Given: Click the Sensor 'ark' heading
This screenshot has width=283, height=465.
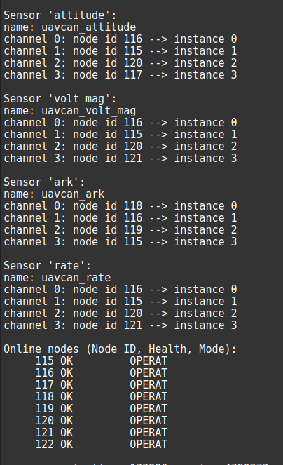Looking at the screenshot, I should 44,182.
